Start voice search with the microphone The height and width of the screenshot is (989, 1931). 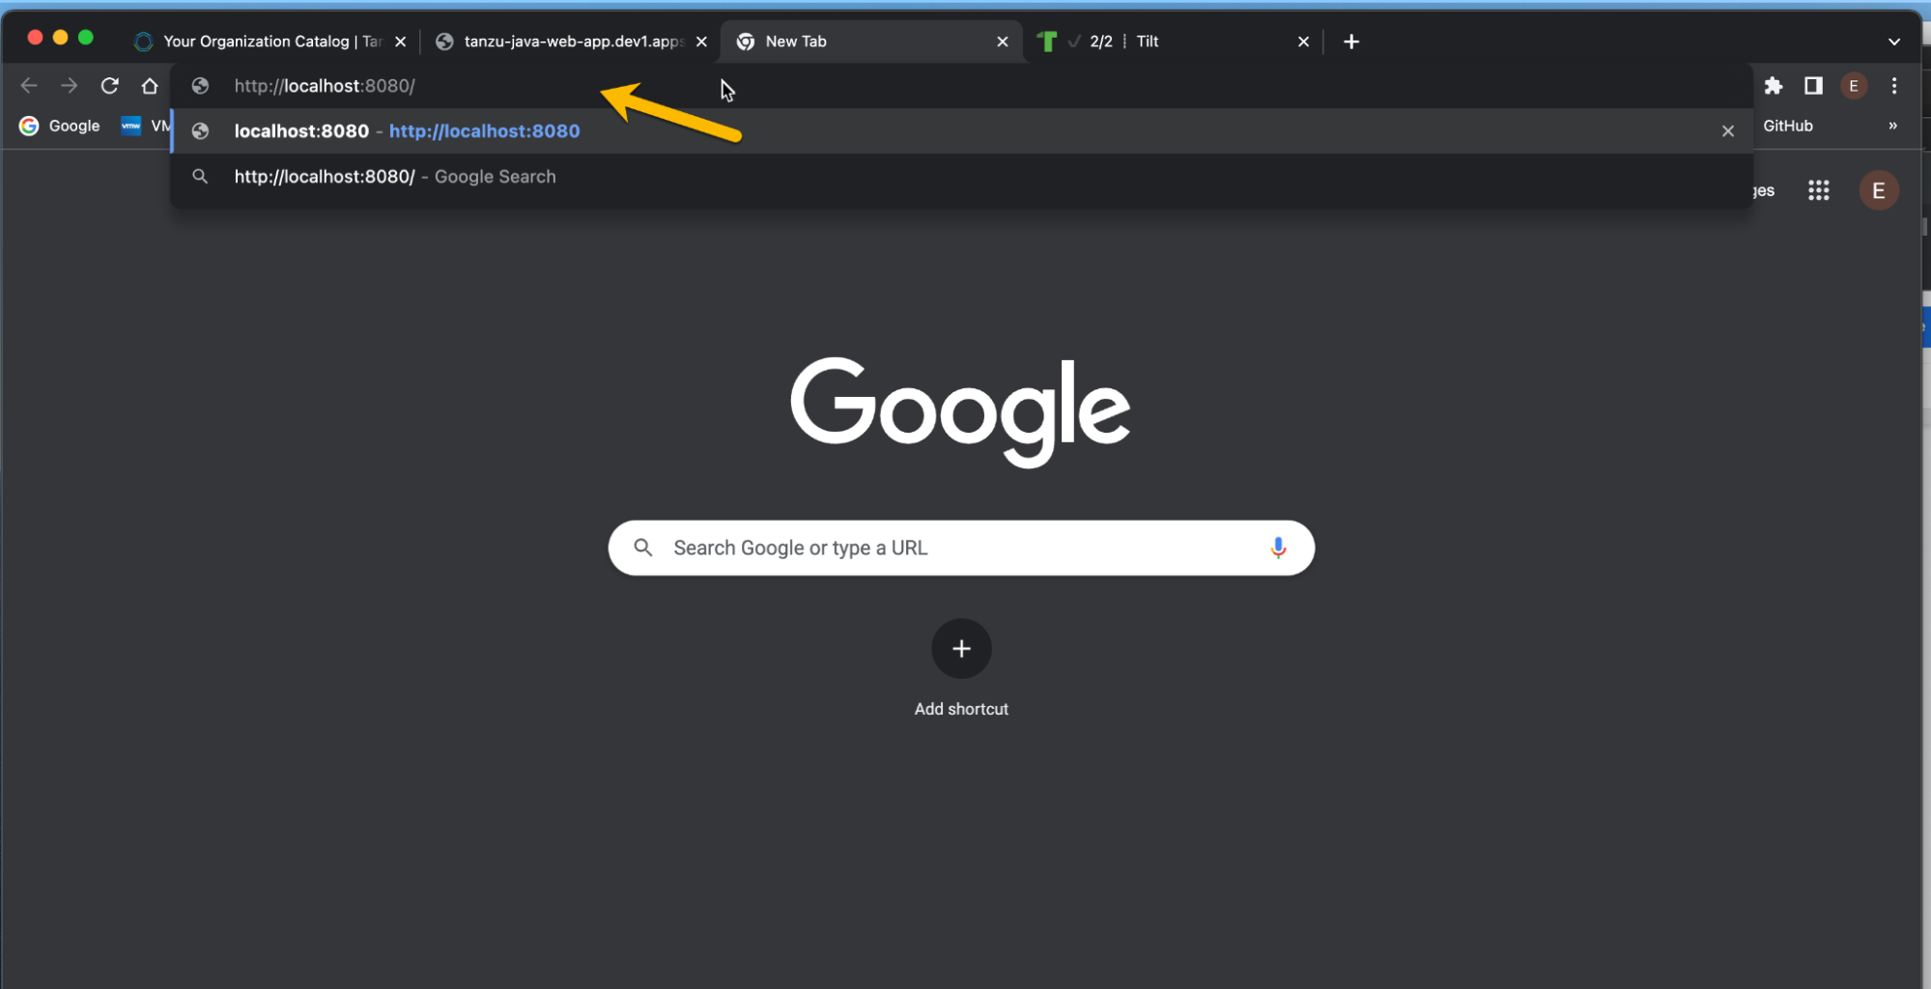(x=1277, y=548)
